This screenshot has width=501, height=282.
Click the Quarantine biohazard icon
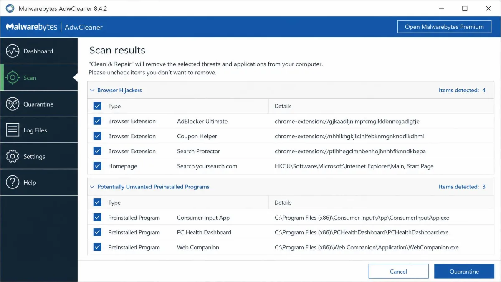point(13,104)
